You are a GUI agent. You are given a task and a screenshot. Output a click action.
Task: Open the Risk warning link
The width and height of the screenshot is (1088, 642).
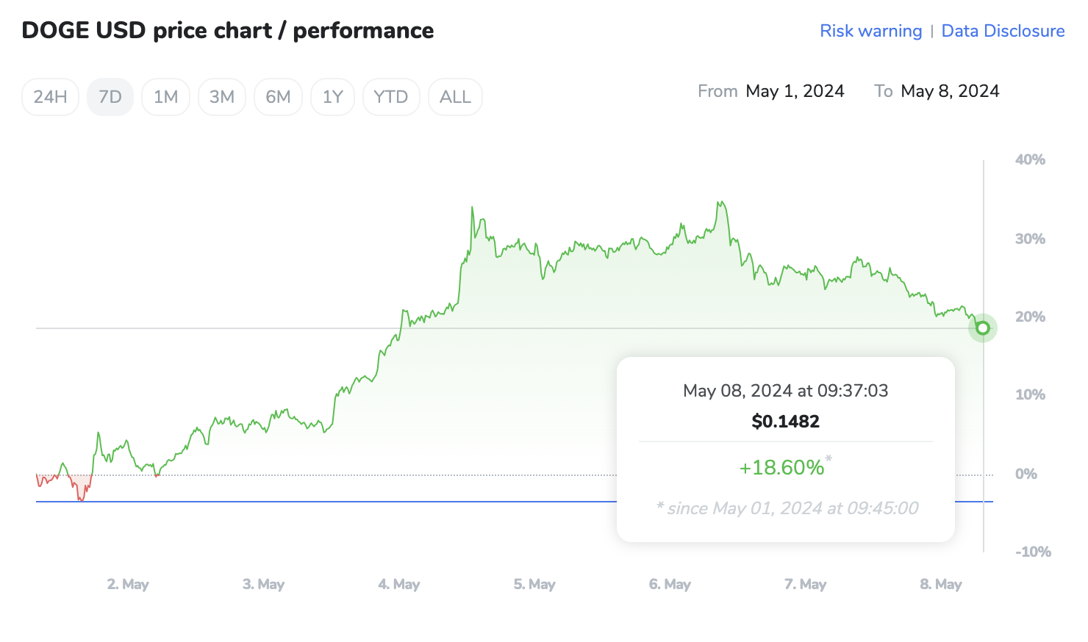tap(870, 30)
